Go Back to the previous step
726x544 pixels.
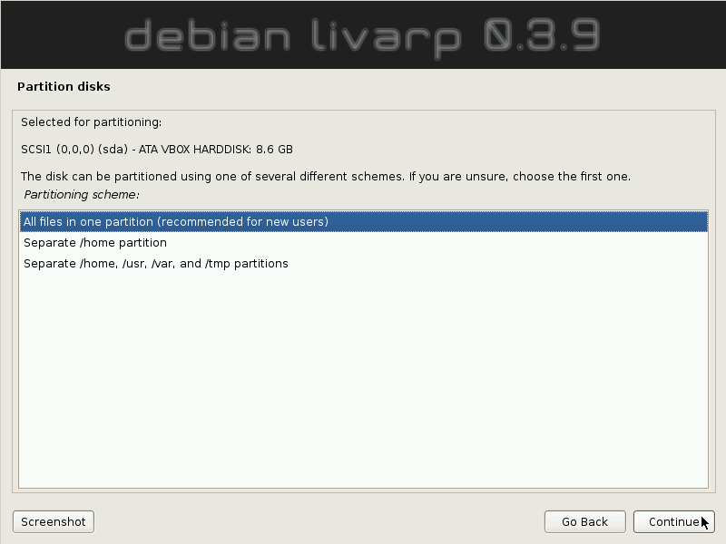click(x=584, y=522)
